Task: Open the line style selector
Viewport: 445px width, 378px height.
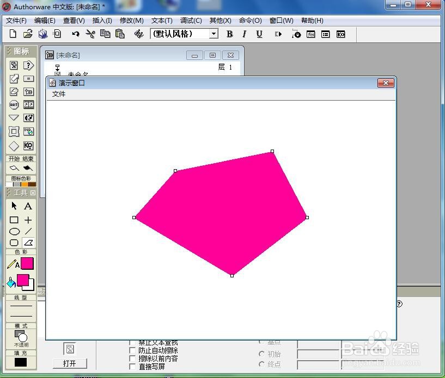Action: pyautogui.click(x=21, y=311)
